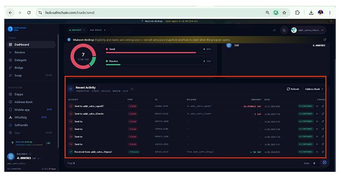This screenshot has height=191, width=340.
Task: Open external link for 50 SAF received transaction
Action: [x=323, y=152]
